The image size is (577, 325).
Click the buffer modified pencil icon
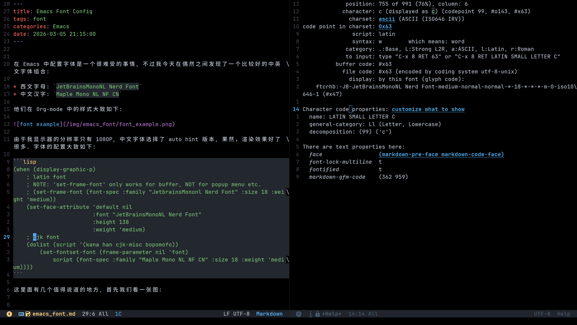tap(28, 314)
